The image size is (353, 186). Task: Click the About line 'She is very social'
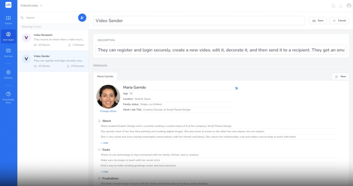click(218, 137)
